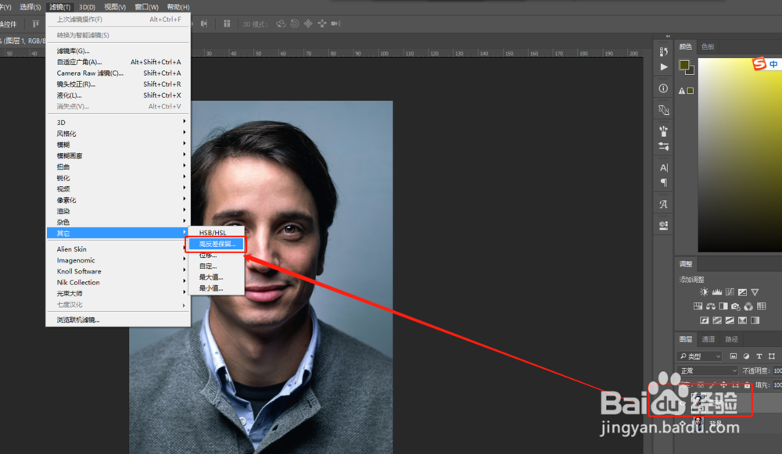Open the Clone Source panel icon
Screen dimensions: 782x454
tap(663, 109)
